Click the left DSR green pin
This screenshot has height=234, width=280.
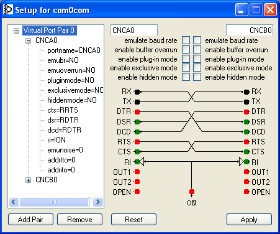(137, 122)
